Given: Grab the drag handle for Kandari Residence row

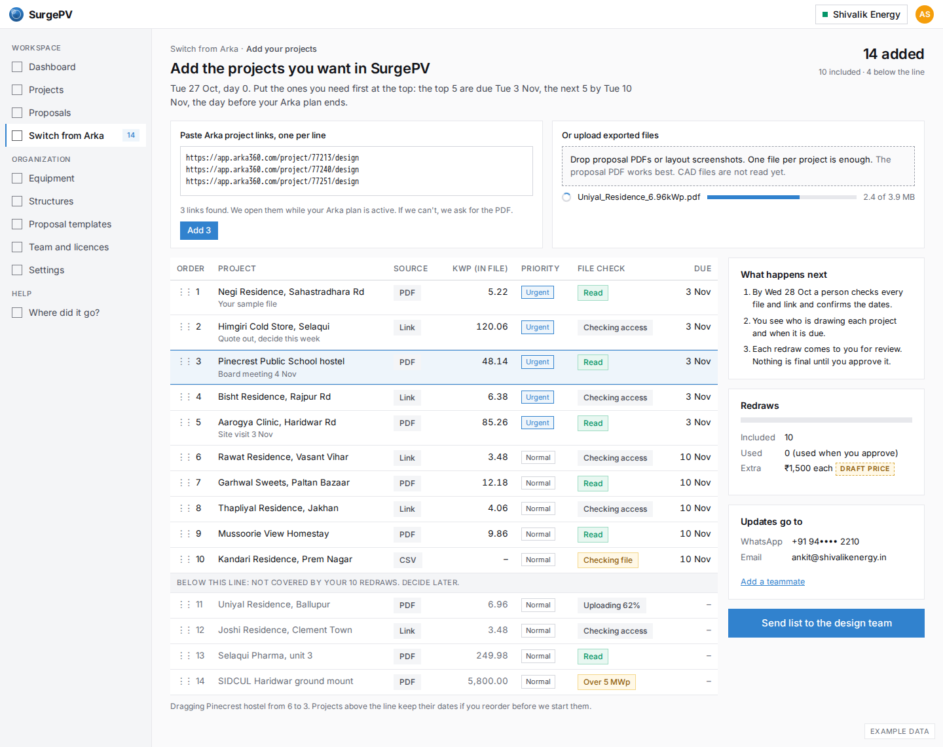Looking at the screenshot, I should pyautogui.click(x=185, y=560).
